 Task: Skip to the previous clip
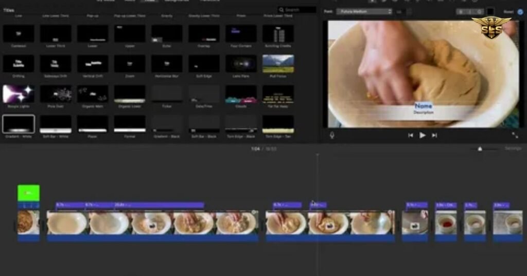[x=411, y=135]
